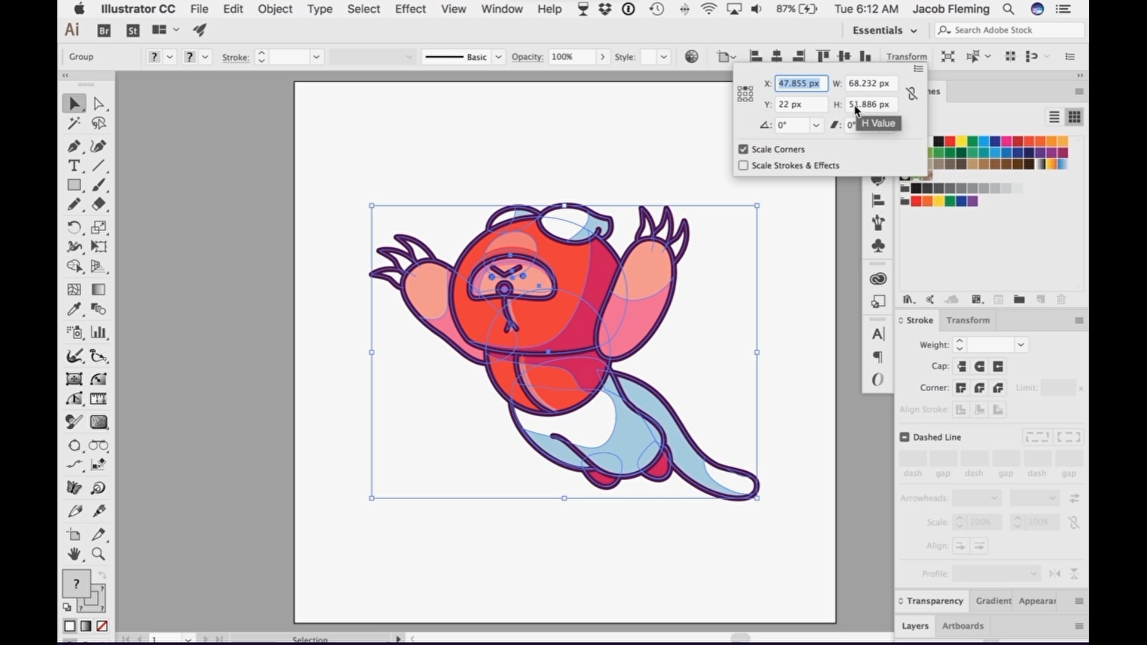Open the Swatches panel options menu
The image size is (1147, 645).
tap(1079, 91)
